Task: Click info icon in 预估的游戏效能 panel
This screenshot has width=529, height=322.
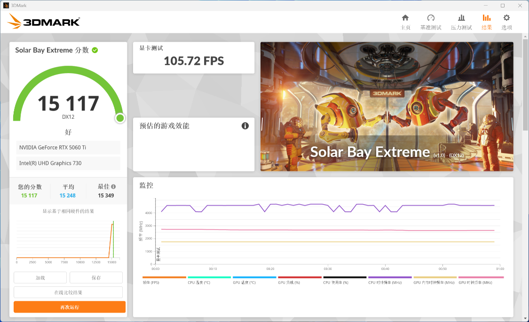Action: pos(245,126)
